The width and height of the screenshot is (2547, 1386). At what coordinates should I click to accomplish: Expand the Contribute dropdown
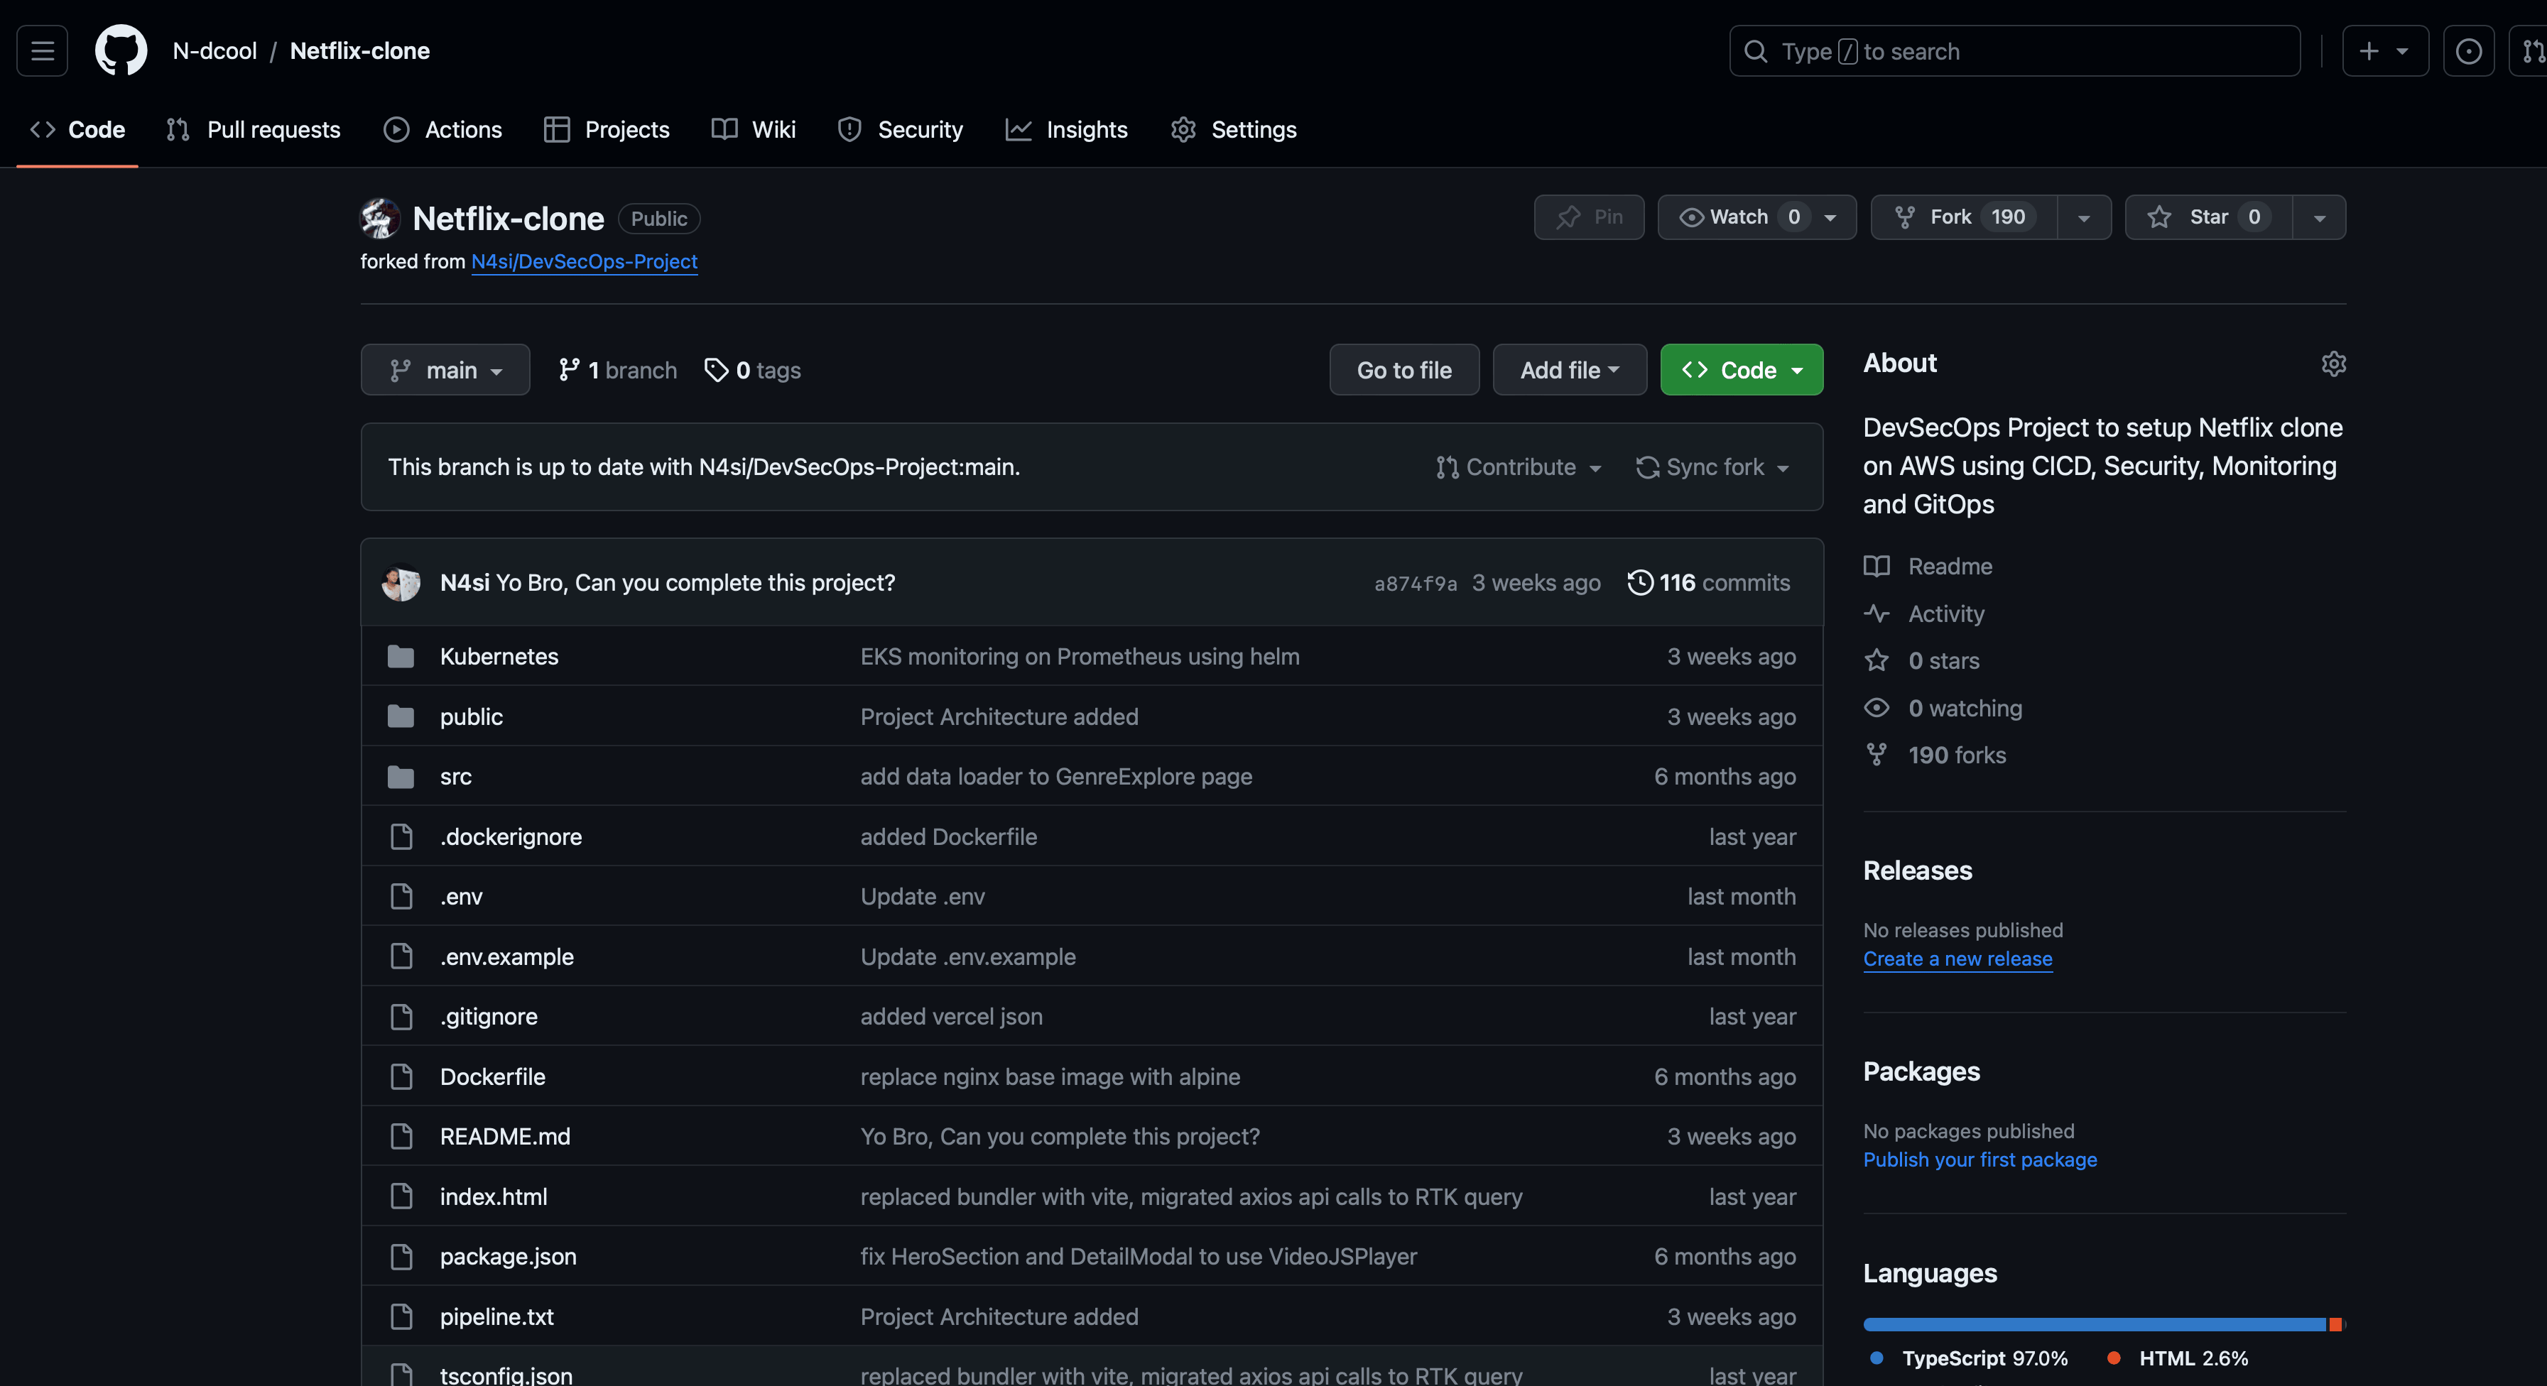pyautogui.click(x=1519, y=466)
